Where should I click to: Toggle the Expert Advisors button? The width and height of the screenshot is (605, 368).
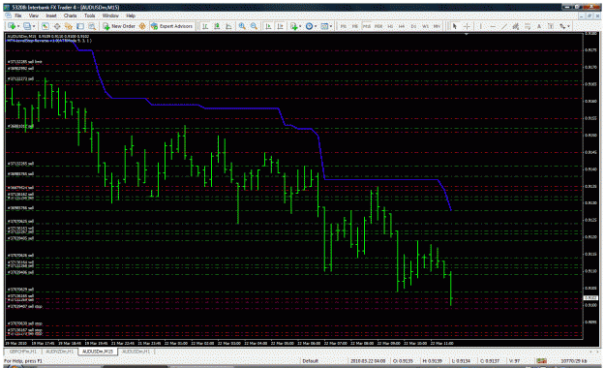point(171,26)
